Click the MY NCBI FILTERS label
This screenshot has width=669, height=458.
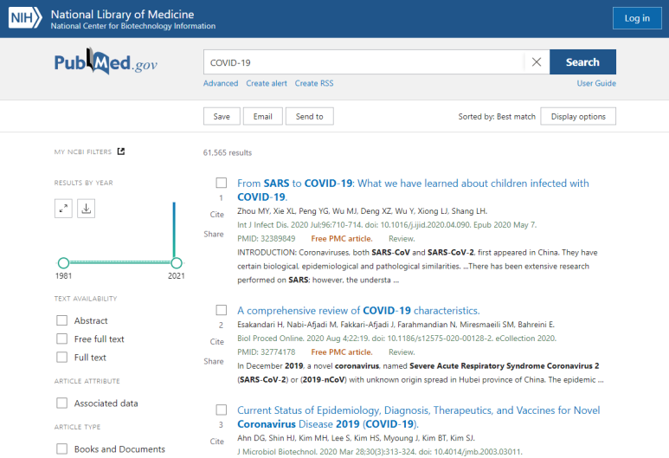click(83, 152)
